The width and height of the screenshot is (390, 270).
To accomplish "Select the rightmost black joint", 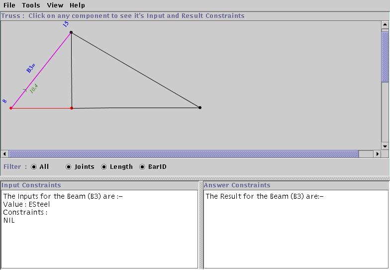I will pos(200,108).
